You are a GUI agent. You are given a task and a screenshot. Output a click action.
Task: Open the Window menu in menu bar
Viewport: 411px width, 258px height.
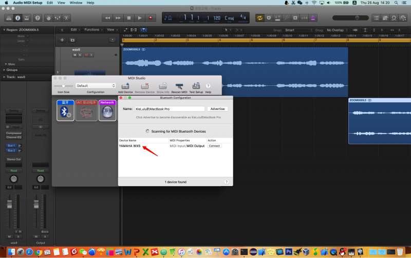coord(76,3)
